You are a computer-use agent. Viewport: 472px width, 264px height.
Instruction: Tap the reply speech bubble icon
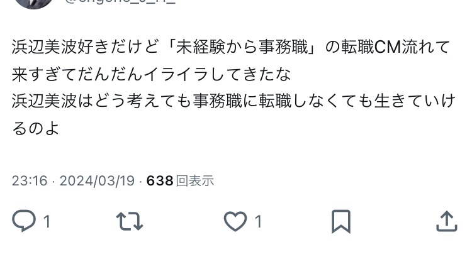[x=24, y=221]
